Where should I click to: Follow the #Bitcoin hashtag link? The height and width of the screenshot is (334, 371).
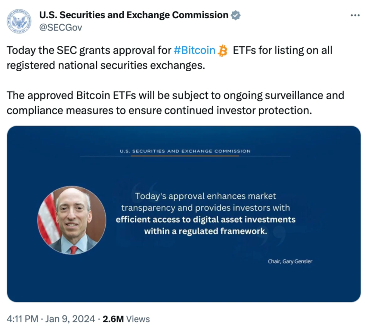(x=194, y=50)
